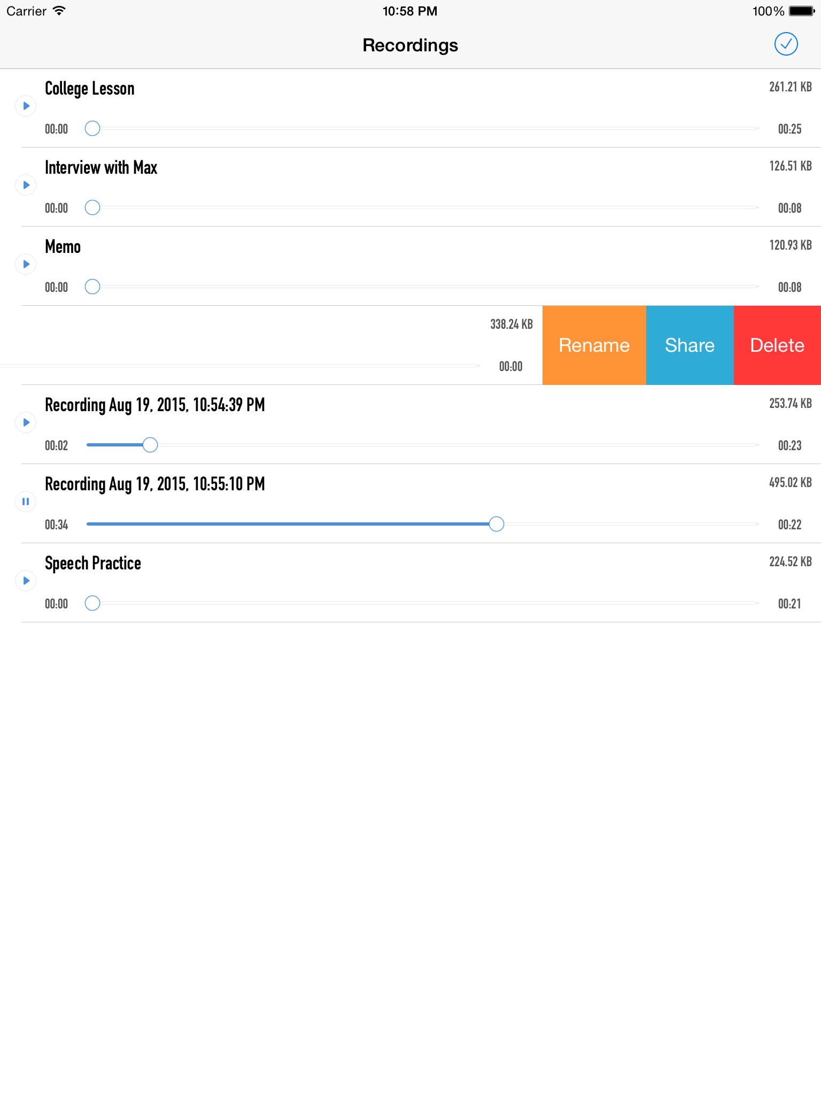Image resolution: width=821 pixels, height=1095 pixels.
Task: Share the swiped recording
Action: 690,345
